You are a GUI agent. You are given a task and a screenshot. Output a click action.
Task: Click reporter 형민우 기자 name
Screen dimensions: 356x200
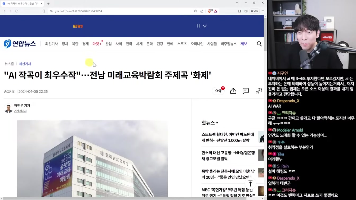(x=22, y=106)
